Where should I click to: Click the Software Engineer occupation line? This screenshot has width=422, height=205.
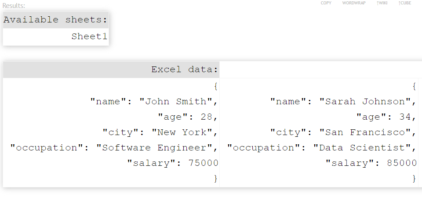coord(114,148)
